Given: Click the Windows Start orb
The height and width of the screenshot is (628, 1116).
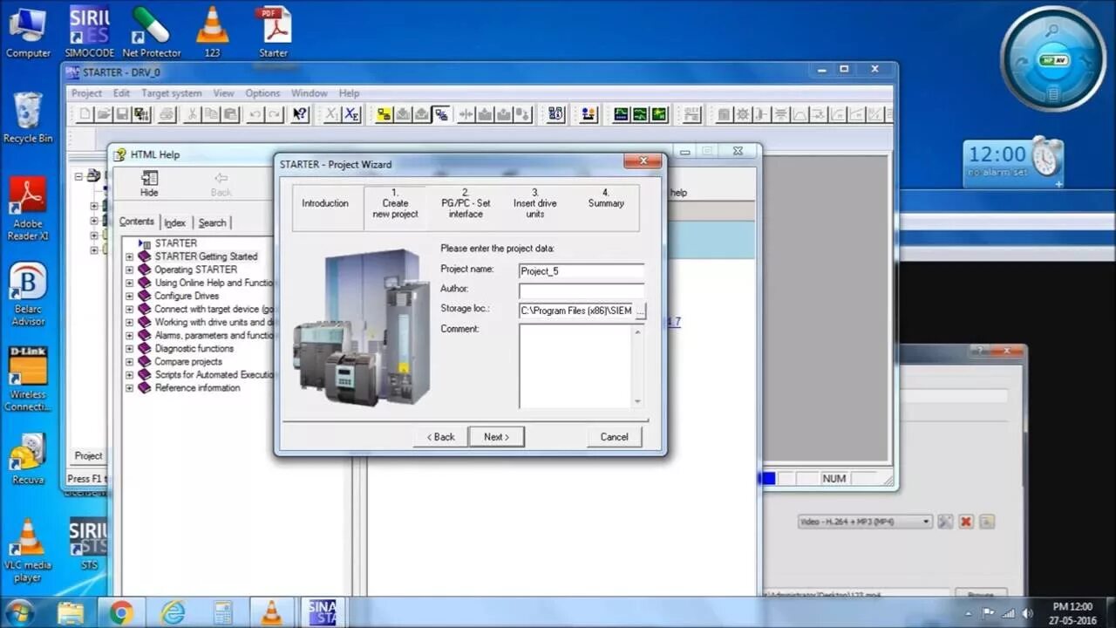Looking at the screenshot, I should [19, 612].
